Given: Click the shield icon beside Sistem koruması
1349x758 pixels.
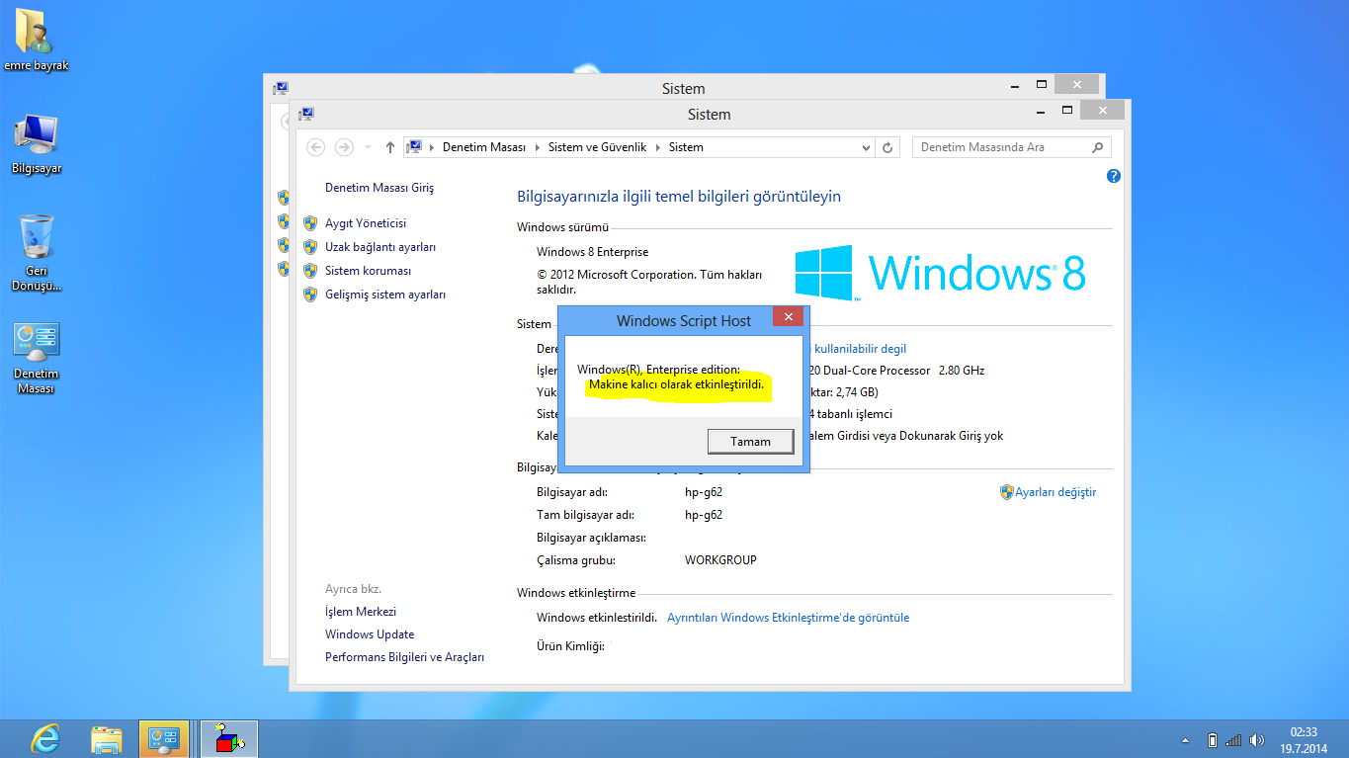Looking at the screenshot, I should (x=309, y=271).
